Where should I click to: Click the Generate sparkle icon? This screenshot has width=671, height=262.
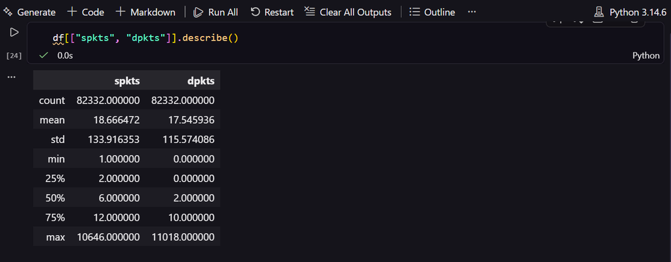point(8,12)
